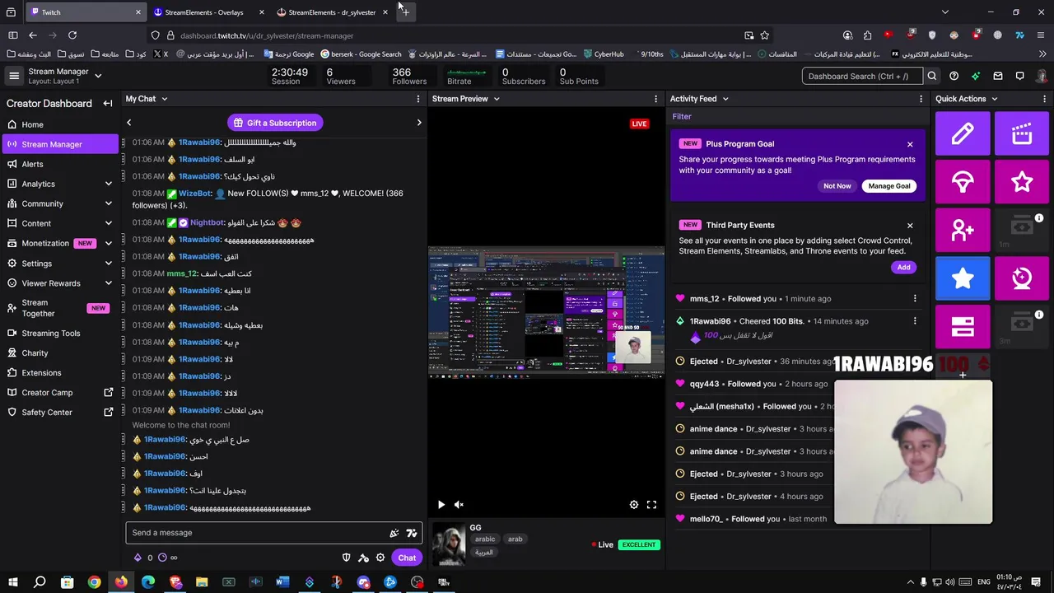The image size is (1054, 593).
Task: Open the chat bits cheer icon
Action: pyautogui.click(x=394, y=533)
